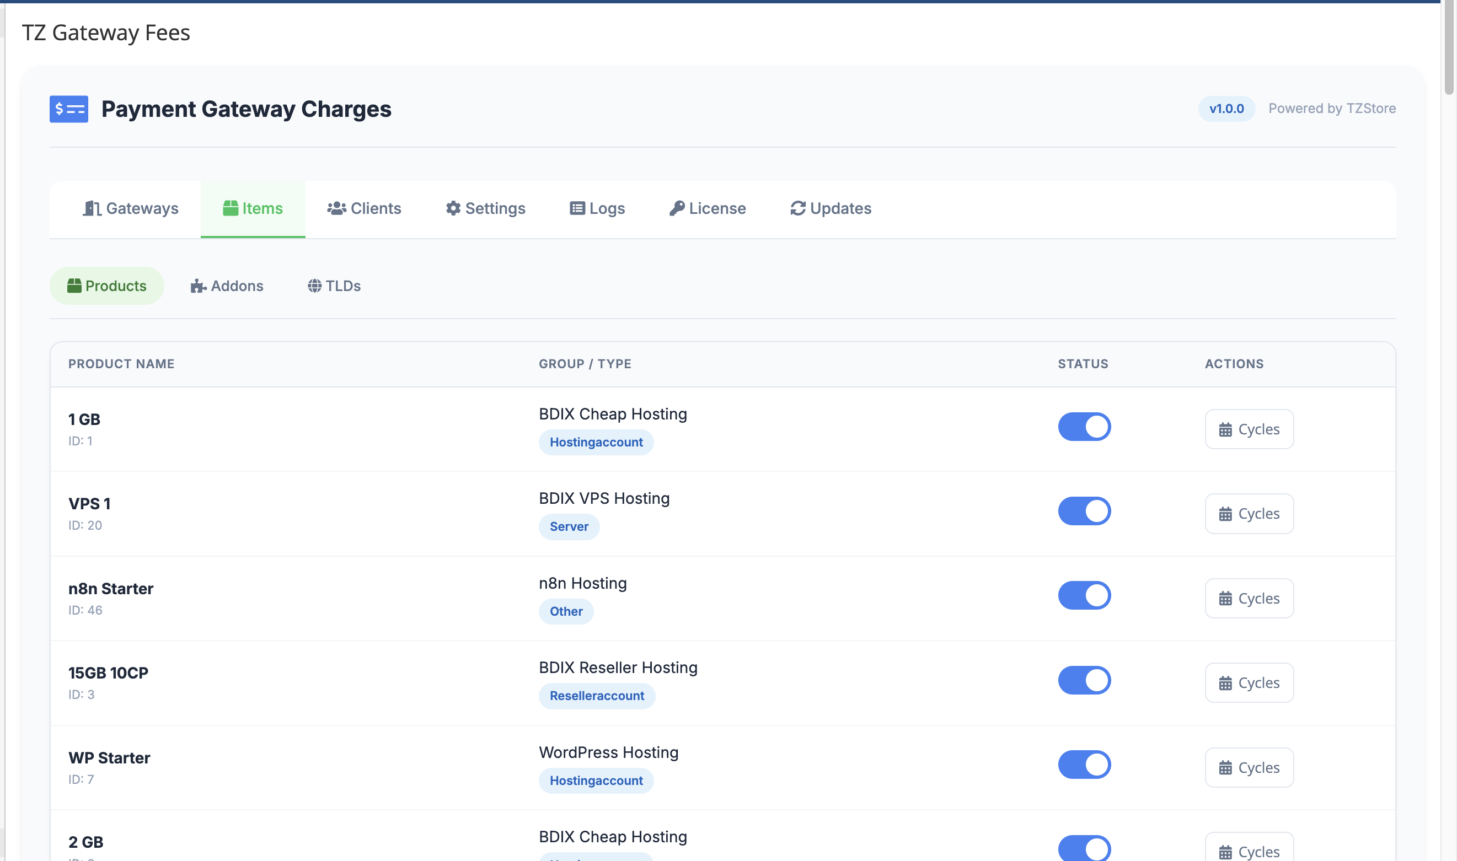Toggle status for n8n Starter
The height and width of the screenshot is (861, 1457).
tap(1083, 595)
